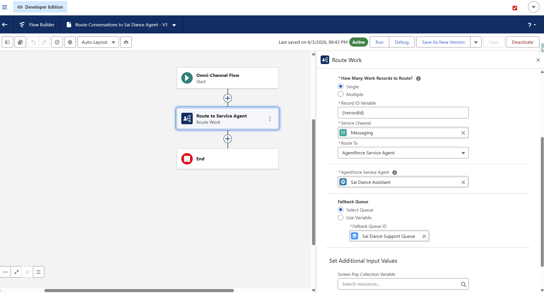544x293 pixels.
Task: Open the round profile dropdown at top right
Action: (x=533, y=7)
